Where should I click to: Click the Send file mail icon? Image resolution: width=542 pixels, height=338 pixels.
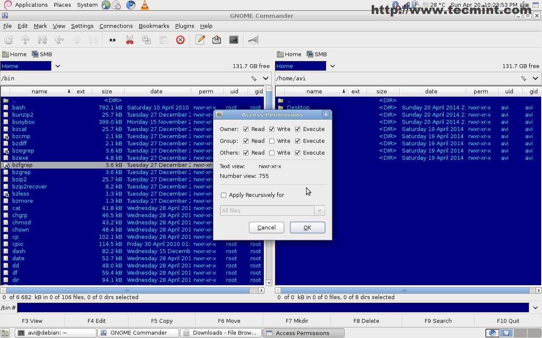pyautogui.click(x=217, y=40)
